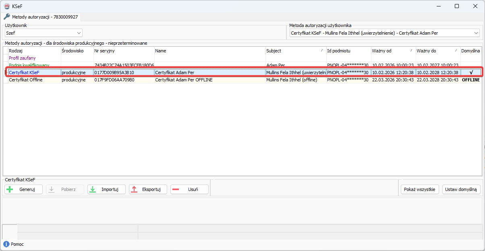
Task: Click the KSeF app icon in title bar
Action: 6,6
